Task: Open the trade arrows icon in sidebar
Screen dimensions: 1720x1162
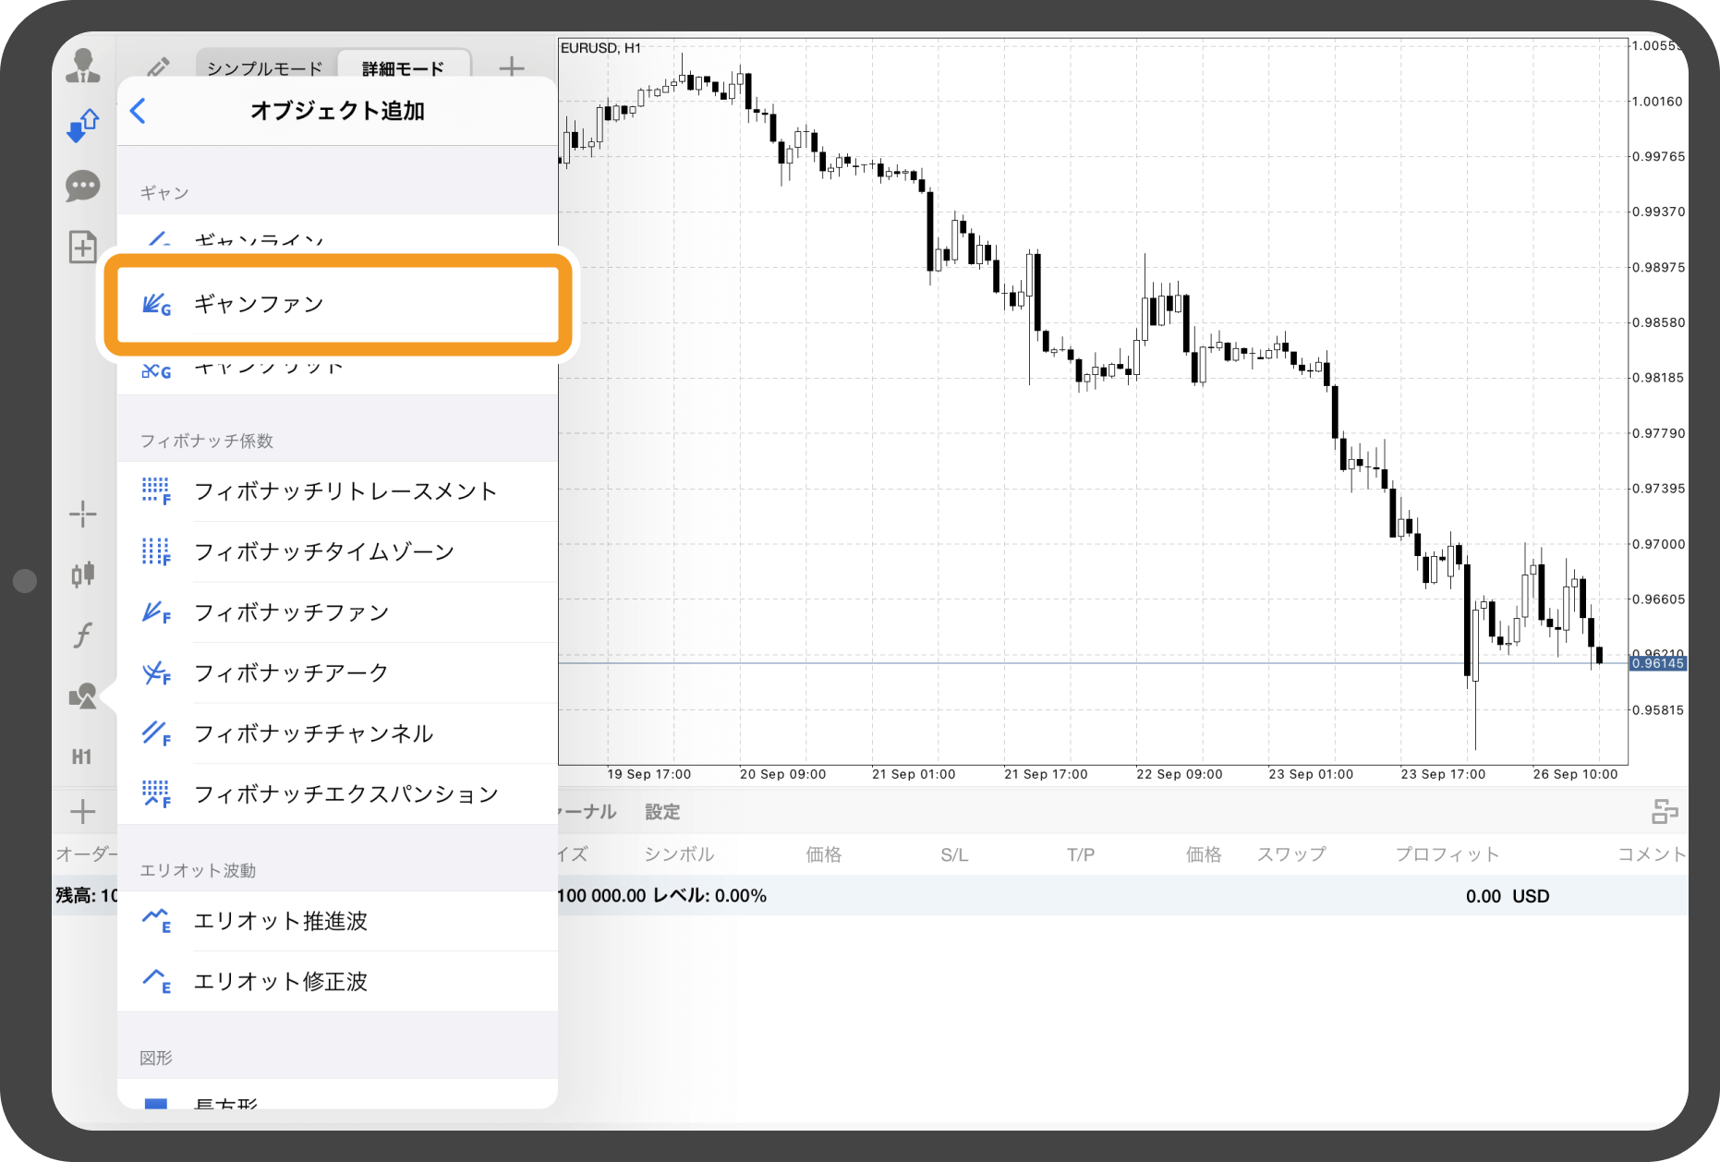Action: 83,125
